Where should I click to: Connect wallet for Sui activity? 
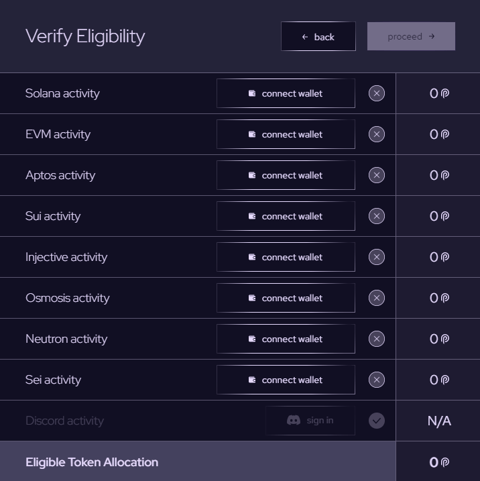pyautogui.click(x=286, y=216)
